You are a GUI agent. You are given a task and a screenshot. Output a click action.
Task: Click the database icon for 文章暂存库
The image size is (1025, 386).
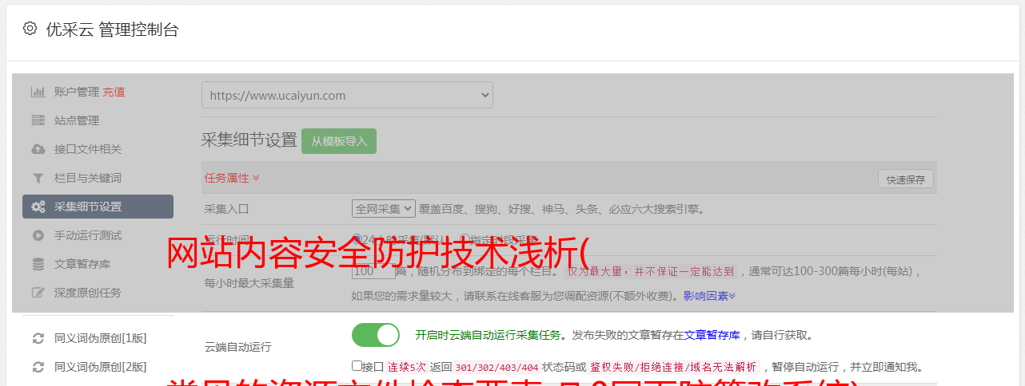tap(38, 264)
